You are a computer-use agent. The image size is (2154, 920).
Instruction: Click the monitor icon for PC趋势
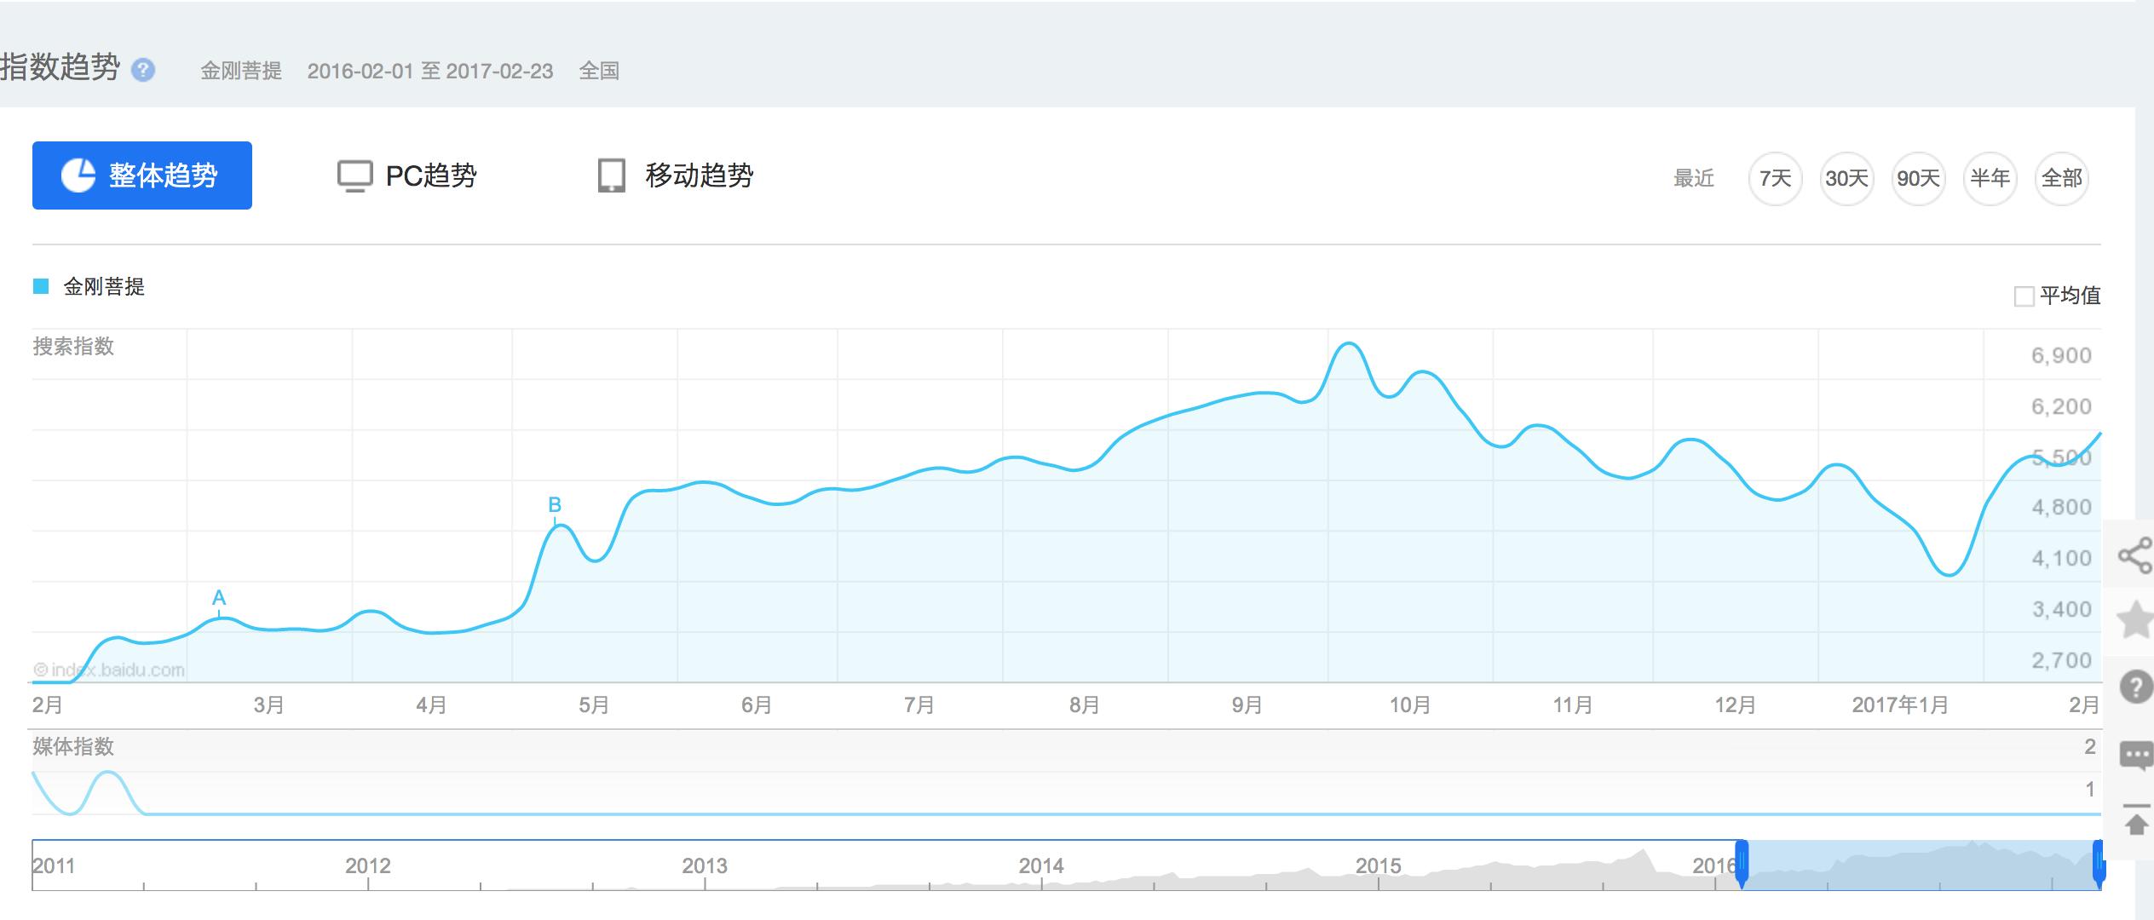354,176
